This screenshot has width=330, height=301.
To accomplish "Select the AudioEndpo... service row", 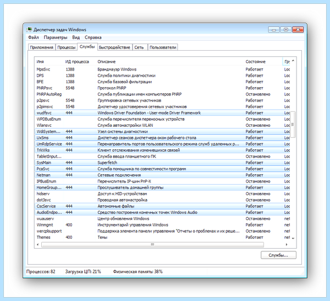I will pos(162,212).
